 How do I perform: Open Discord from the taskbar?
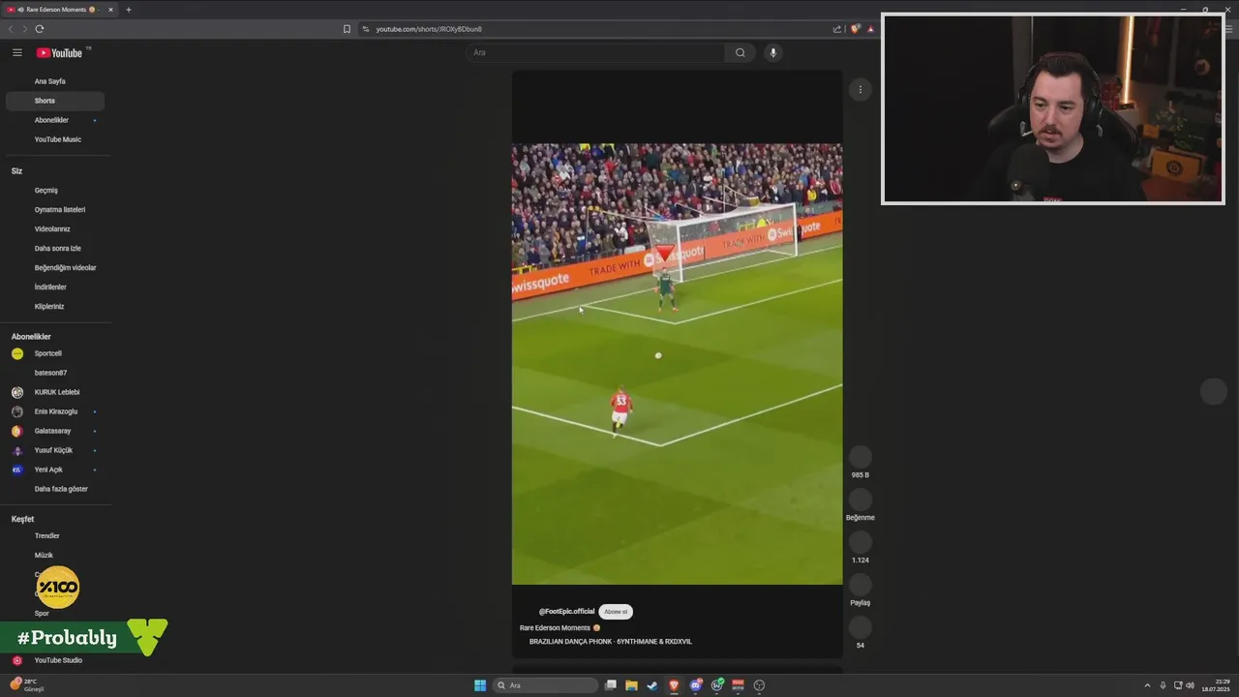click(695, 685)
